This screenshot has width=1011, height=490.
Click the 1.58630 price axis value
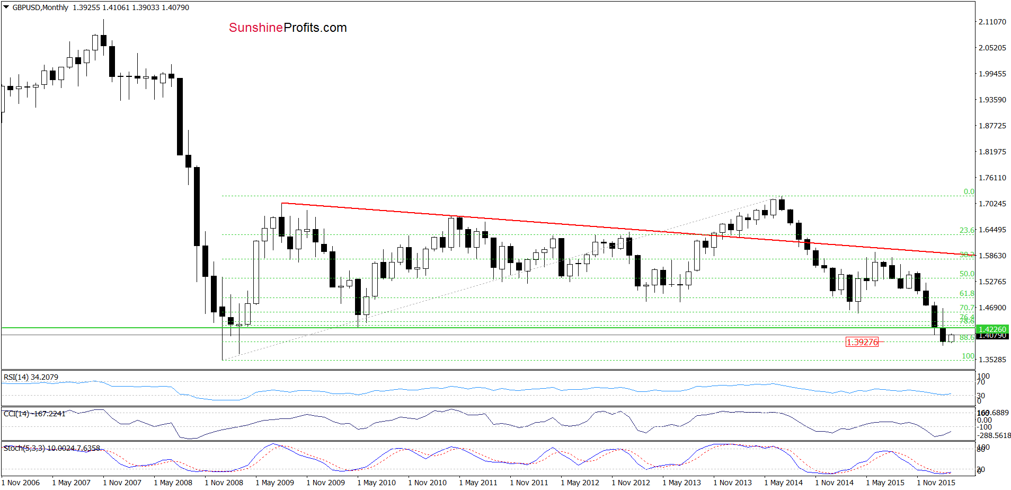click(x=992, y=256)
